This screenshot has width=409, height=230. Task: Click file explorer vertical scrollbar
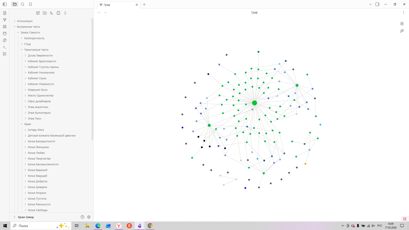pyautogui.click(x=92, y=78)
